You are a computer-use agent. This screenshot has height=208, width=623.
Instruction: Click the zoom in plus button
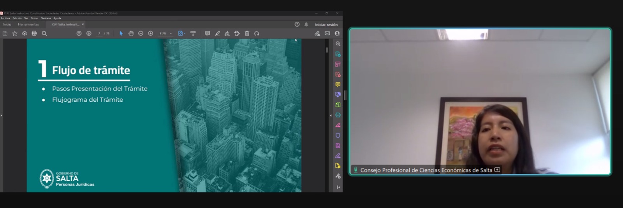tap(151, 33)
